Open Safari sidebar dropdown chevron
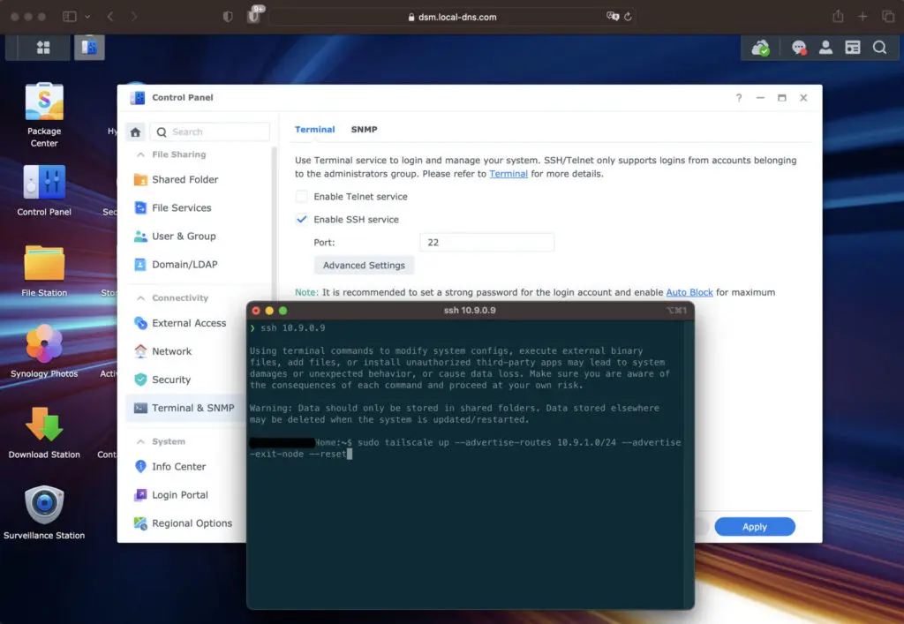 [x=87, y=17]
